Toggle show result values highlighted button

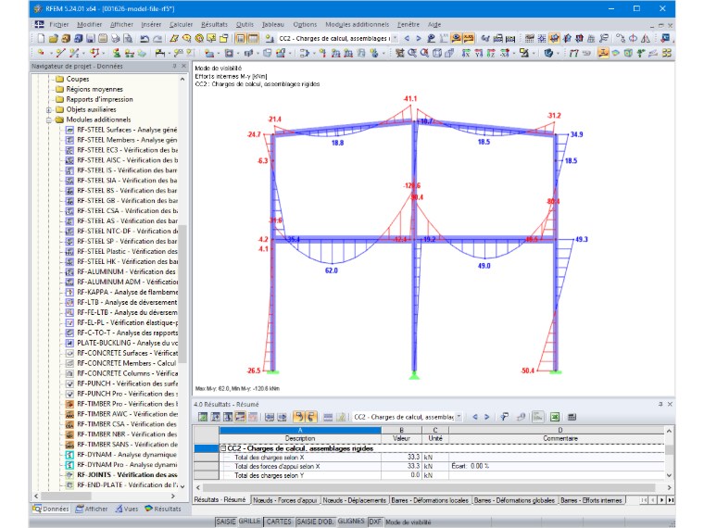point(469,39)
